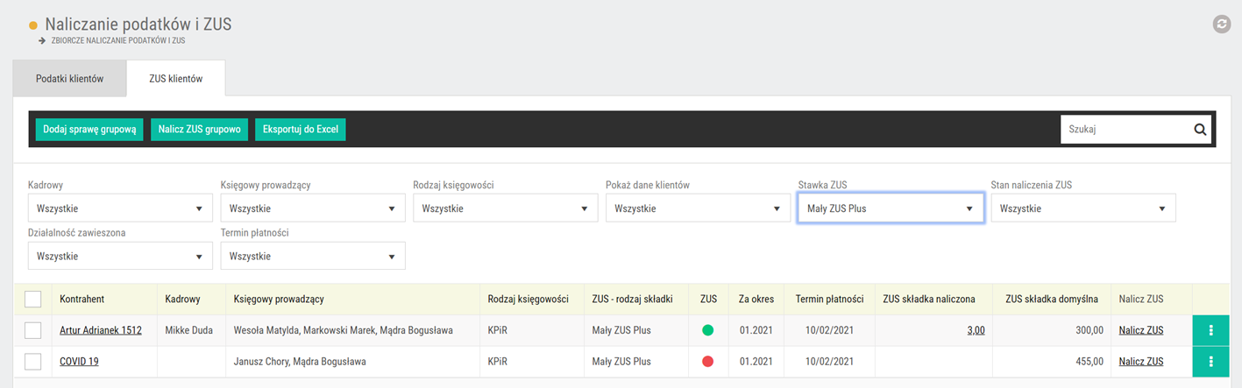1242x388 pixels.
Task: Open the Termin płatności dropdown
Action: click(x=313, y=257)
